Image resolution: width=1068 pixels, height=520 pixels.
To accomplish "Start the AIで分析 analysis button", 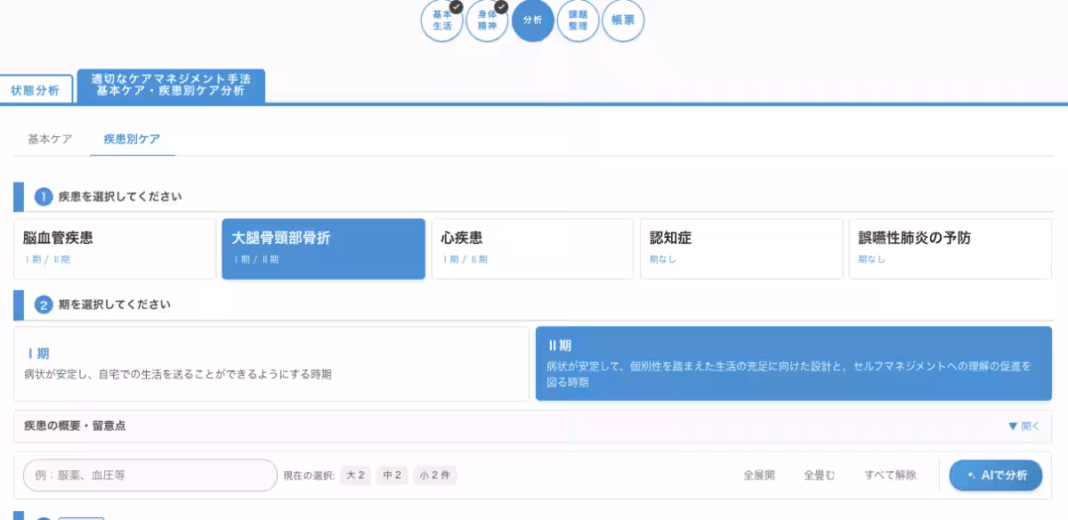I will tap(996, 475).
